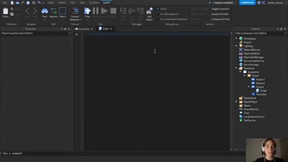Click the Format Selection icon
This screenshot has width=288, height=162.
75,11
